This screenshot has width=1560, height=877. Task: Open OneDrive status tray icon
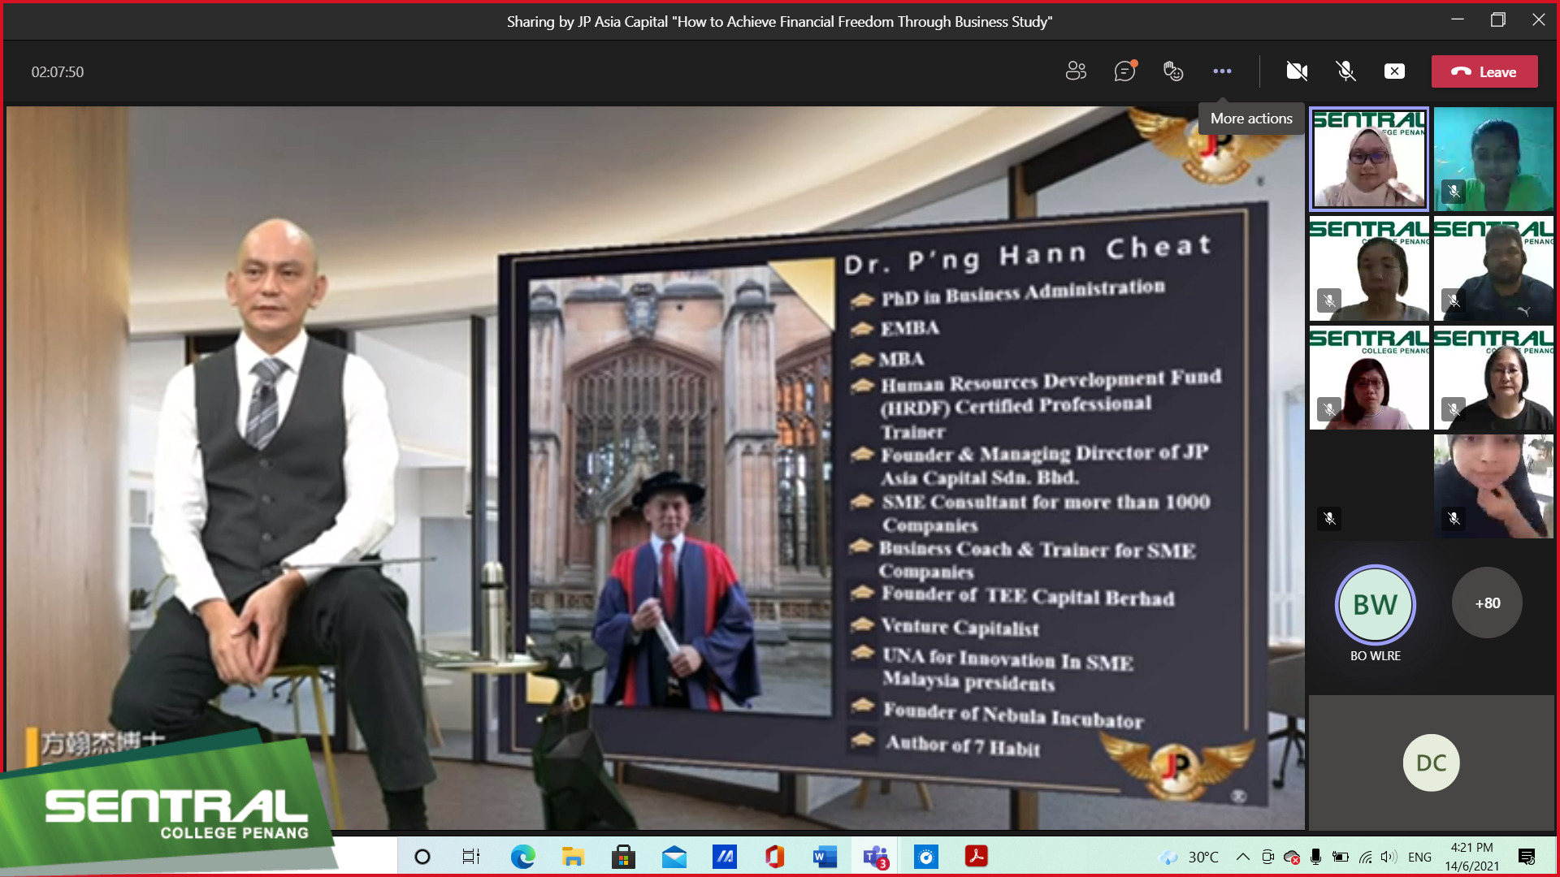click(1291, 857)
